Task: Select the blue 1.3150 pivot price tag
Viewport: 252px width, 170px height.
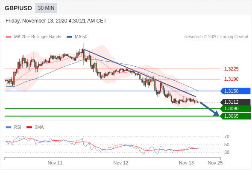Action: (235, 91)
